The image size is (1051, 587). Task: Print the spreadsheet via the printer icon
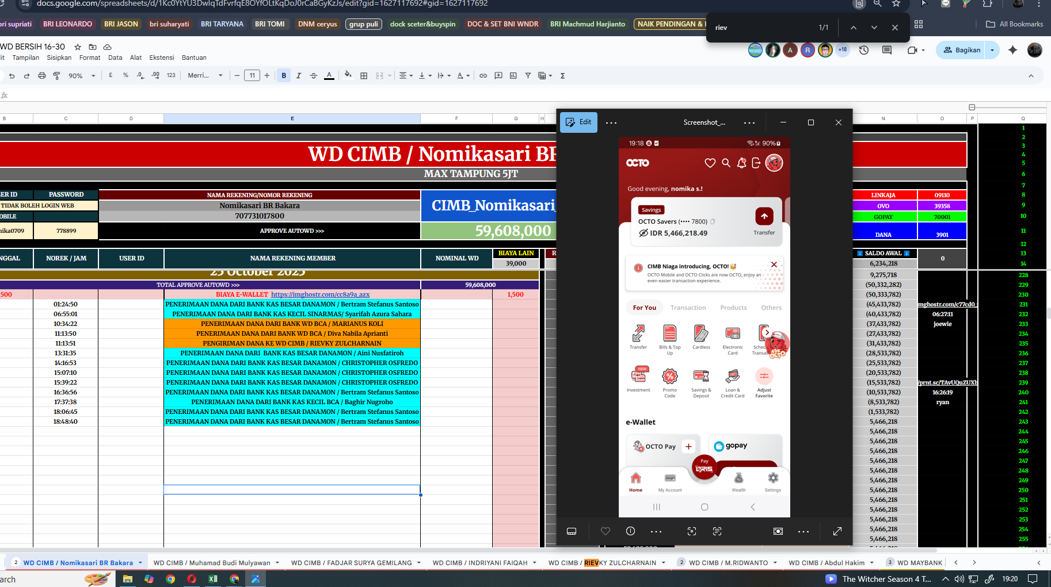pyautogui.click(x=41, y=75)
